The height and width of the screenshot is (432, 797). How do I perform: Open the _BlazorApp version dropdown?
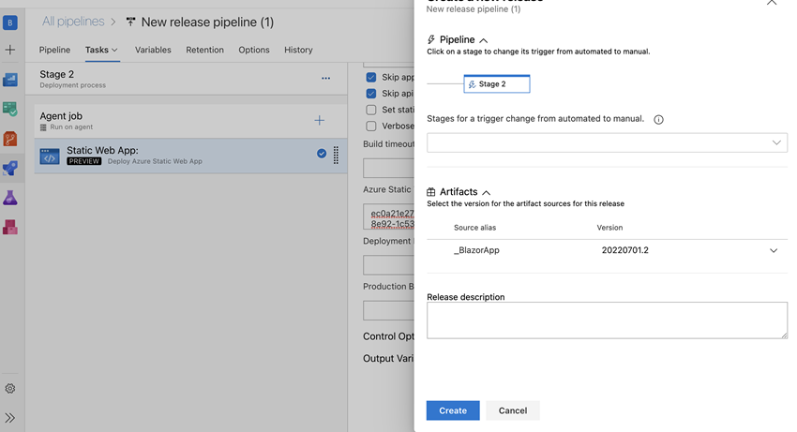point(774,250)
